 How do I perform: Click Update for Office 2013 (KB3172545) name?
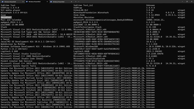[36, 71]
